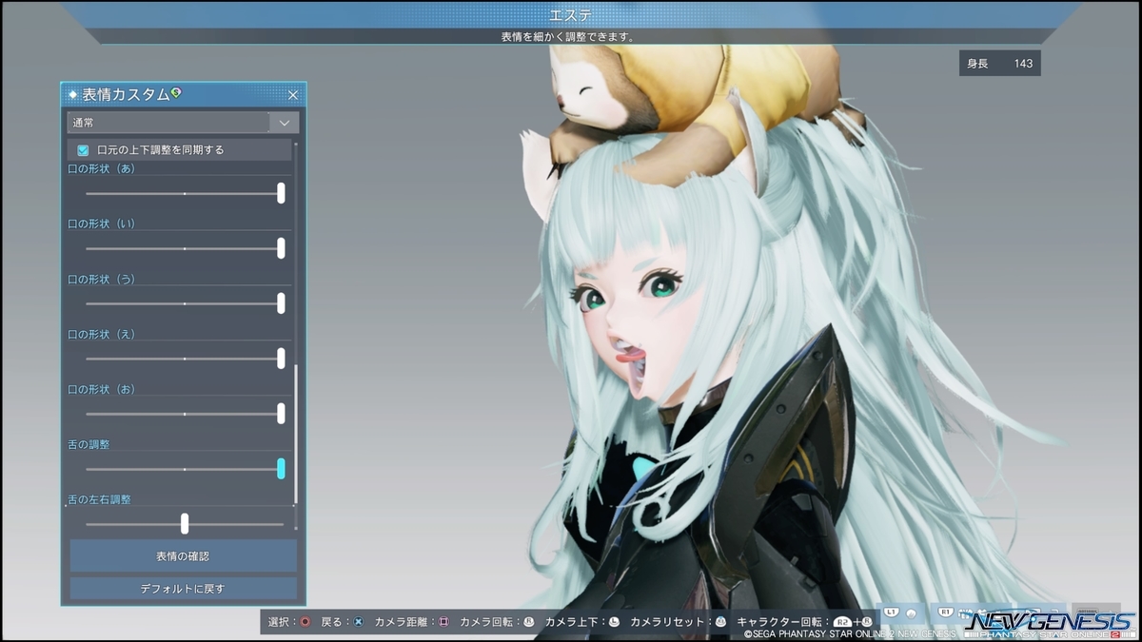
Task: Click the R1 shoulder button icon
Action: [x=947, y=613]
